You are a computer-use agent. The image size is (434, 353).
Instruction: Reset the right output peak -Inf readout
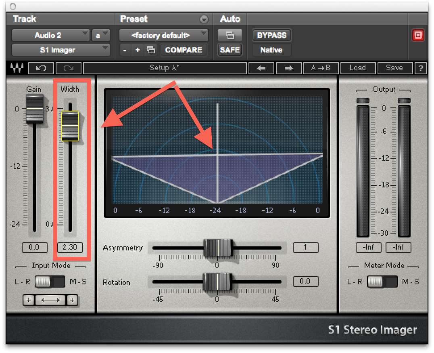[398, 248]
